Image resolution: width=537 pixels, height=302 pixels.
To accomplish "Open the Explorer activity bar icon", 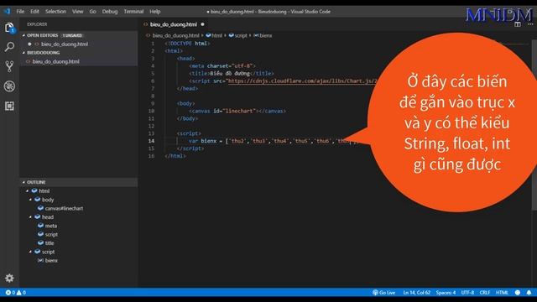I will [x=9, y=28].
